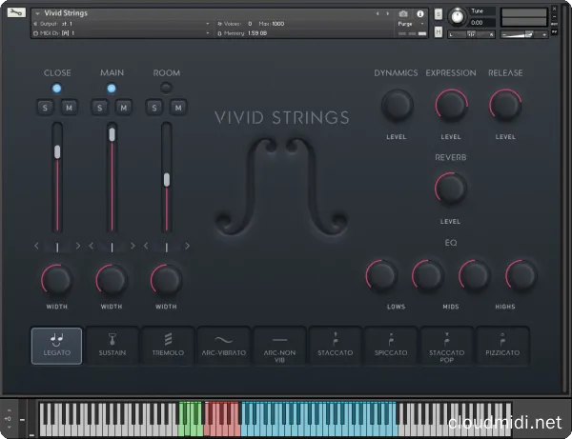Click the Reverb Level knob
This screenshot has height=439, width=572.
(451, 189)
